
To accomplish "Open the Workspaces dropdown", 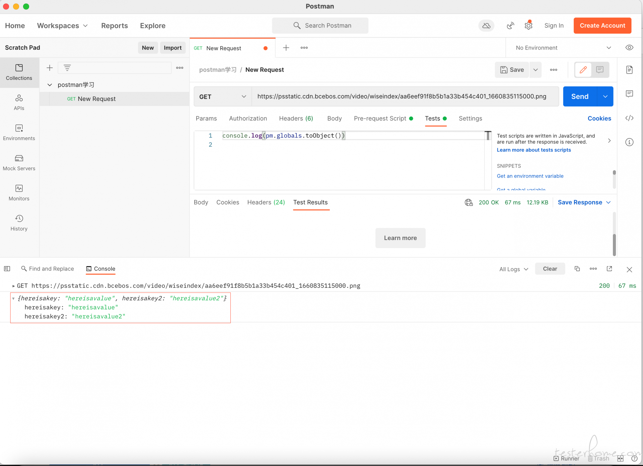I will pyautogui.click(x=62, y=26).
